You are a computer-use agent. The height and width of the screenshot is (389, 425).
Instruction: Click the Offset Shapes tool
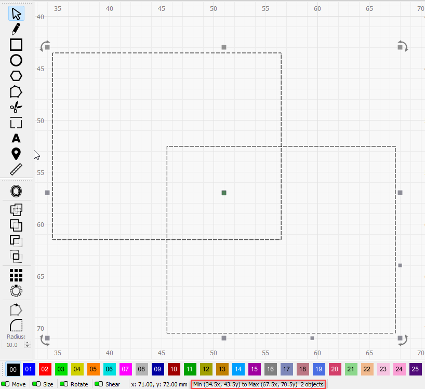16,192
